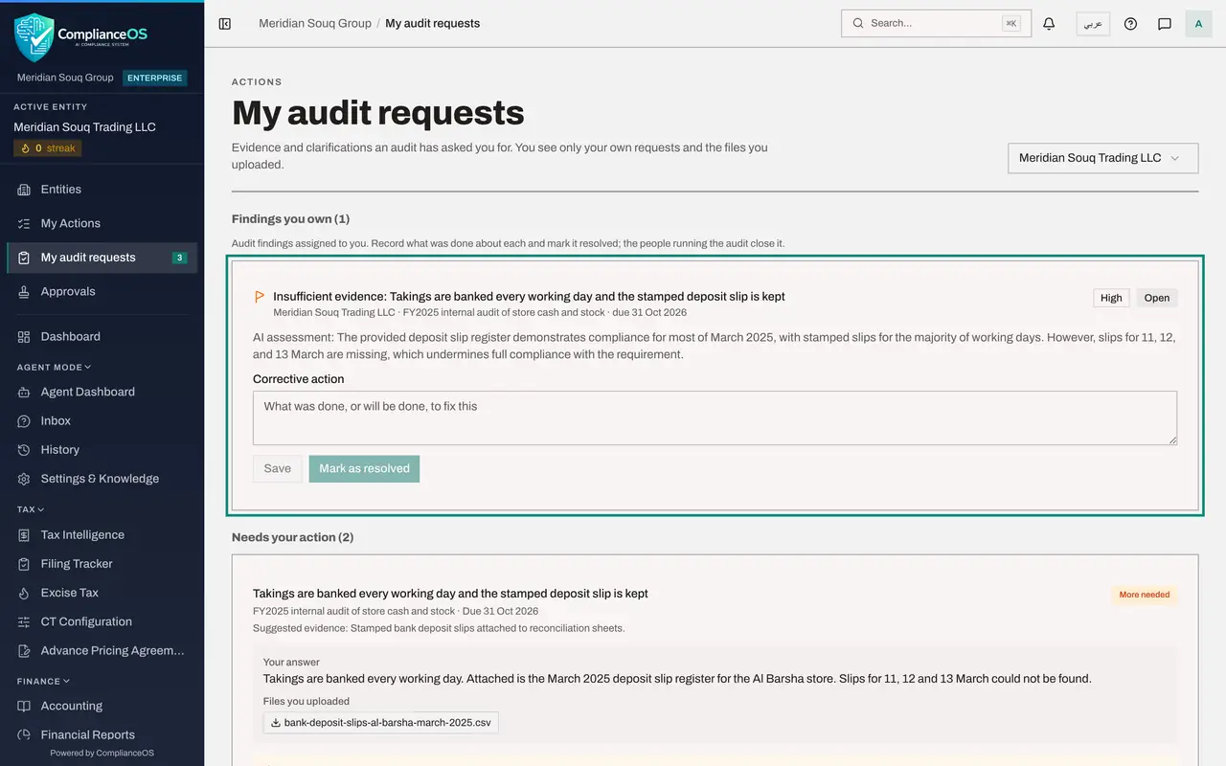The width and height of the screenshot is (1226, 766).
Task: Click the ComplianceOS shield logo
Action: (x=34, y=37)
